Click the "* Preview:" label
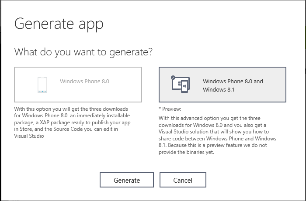Viewport: 306px width, 201px height. click(x=170, y=109)
